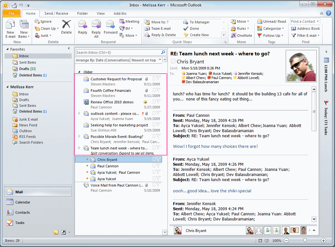Flag the Ayca Yuksel reply message
This screenshot has height=247, width=335.
click(x=159, y=178)
